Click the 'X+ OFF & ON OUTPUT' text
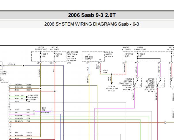 [89, 57]
